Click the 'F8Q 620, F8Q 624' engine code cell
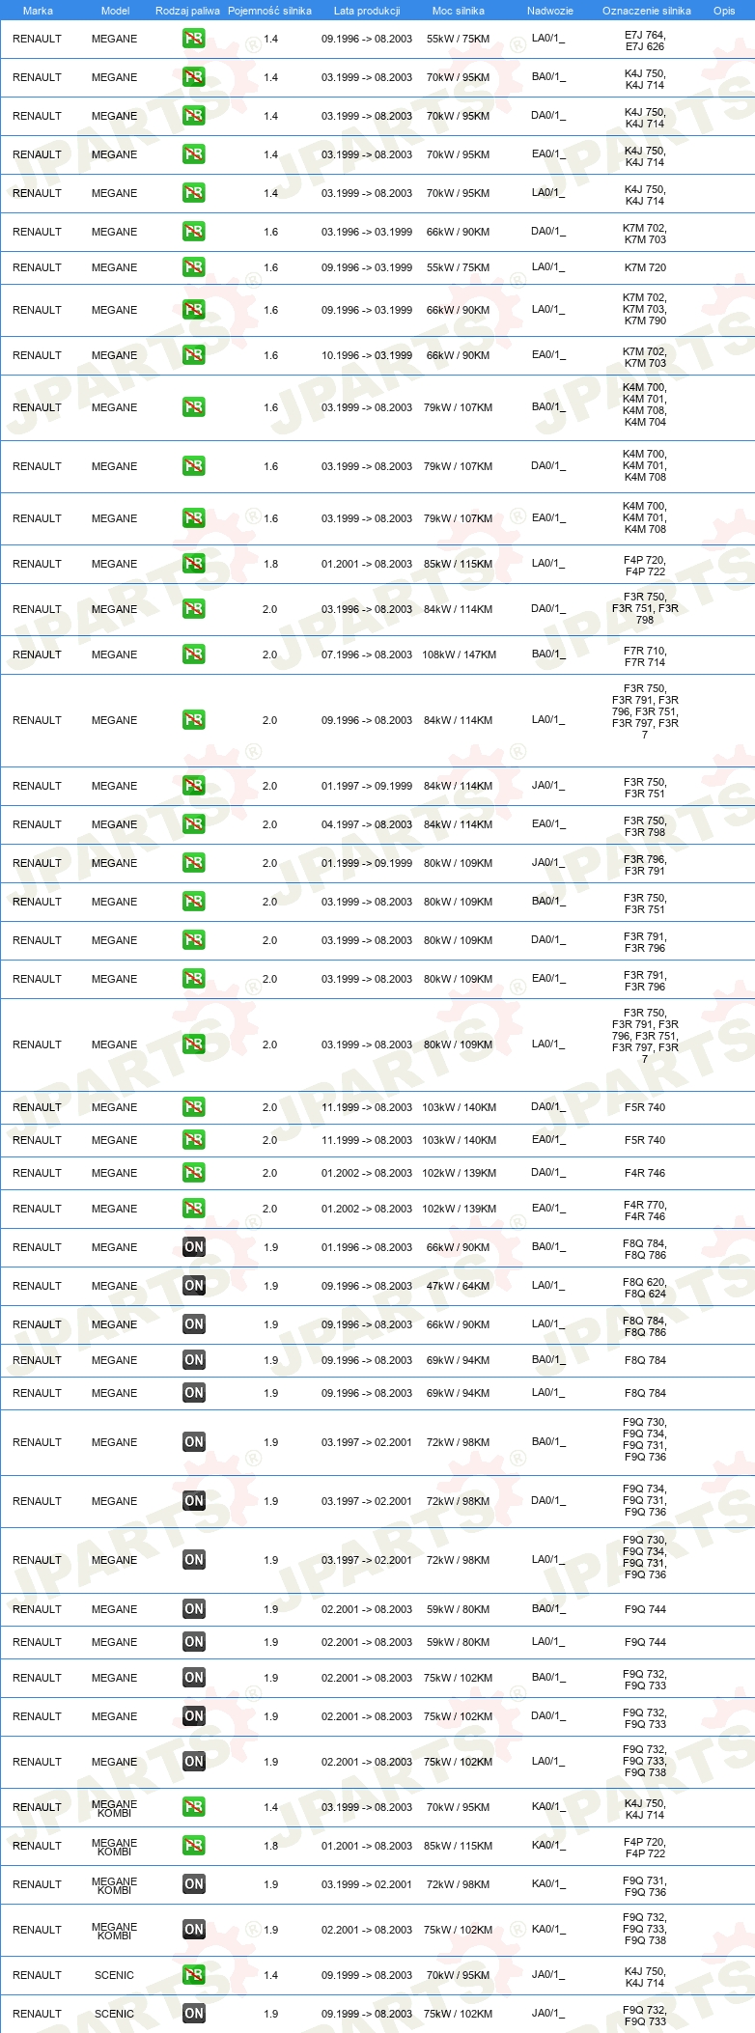This screenshot has height=2033, width=755. click(x=645, y=1288)
